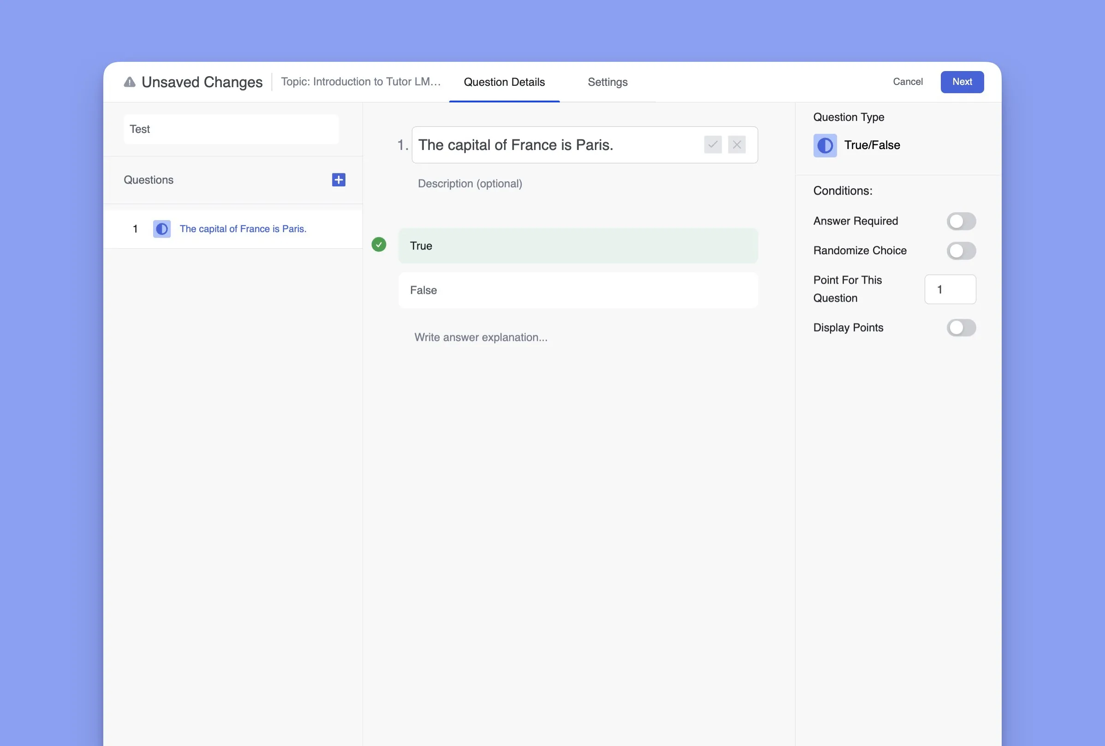Click question number 1 in the sidebar list
The image size is (1105, 746).
(x=136, y=229)
